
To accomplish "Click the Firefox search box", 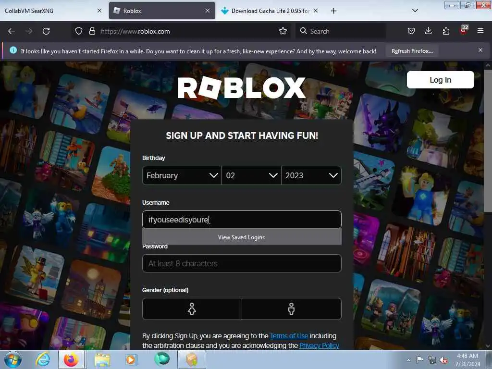I will pyautogui.click(x=341, y=31).
